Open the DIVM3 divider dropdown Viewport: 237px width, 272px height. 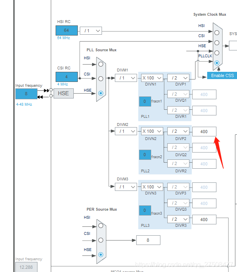(x=126, y=187)
